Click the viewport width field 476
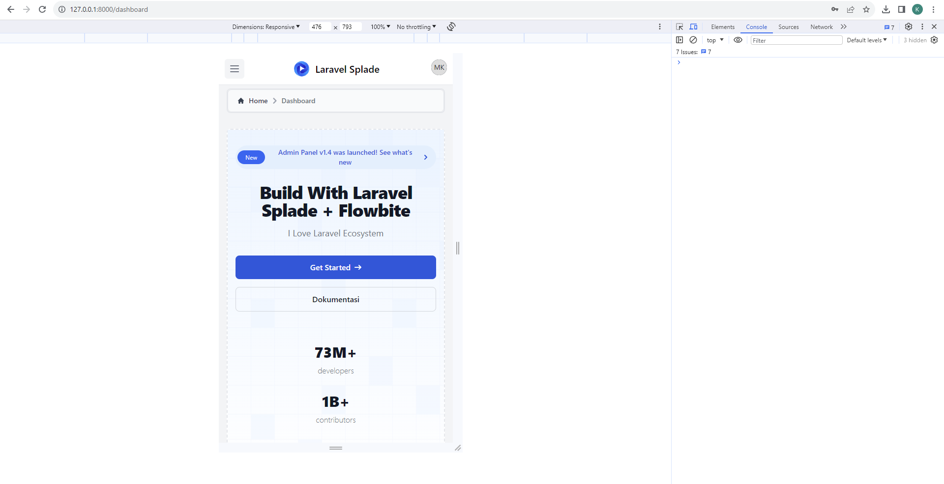 click(x=320, y=27)
